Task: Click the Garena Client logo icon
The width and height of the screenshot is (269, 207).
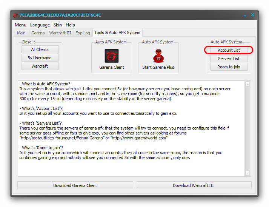Action: (x=112, y=56)
